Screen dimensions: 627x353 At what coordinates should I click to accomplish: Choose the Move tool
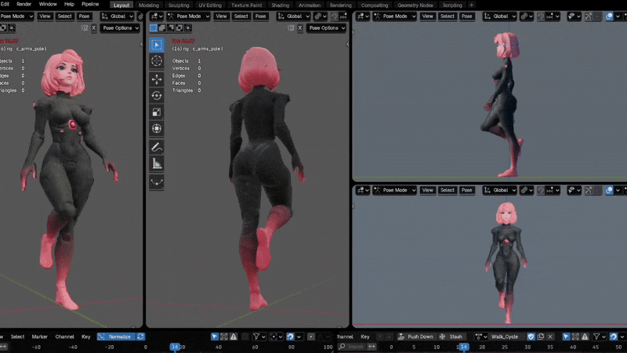156,79
